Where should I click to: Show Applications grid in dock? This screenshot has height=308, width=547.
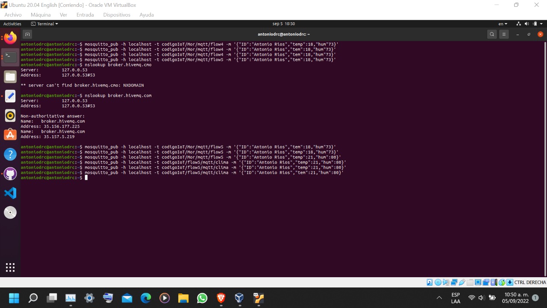(10, 267)
